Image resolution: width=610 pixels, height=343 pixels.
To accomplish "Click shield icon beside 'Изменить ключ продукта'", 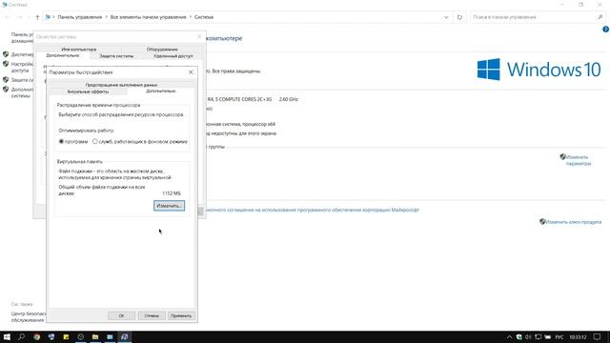I will click(x=542, y=222).
